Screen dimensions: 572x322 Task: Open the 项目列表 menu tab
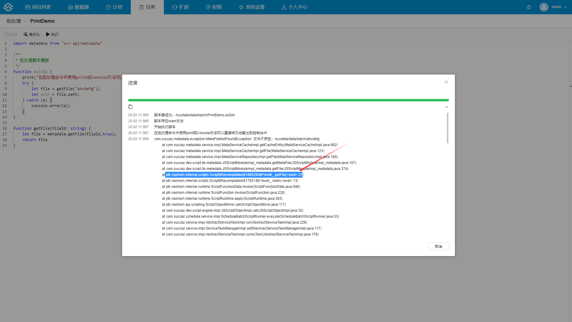[x=38, y=7]
